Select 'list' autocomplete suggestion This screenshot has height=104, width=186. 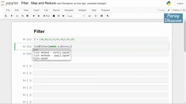coord(52,50)
